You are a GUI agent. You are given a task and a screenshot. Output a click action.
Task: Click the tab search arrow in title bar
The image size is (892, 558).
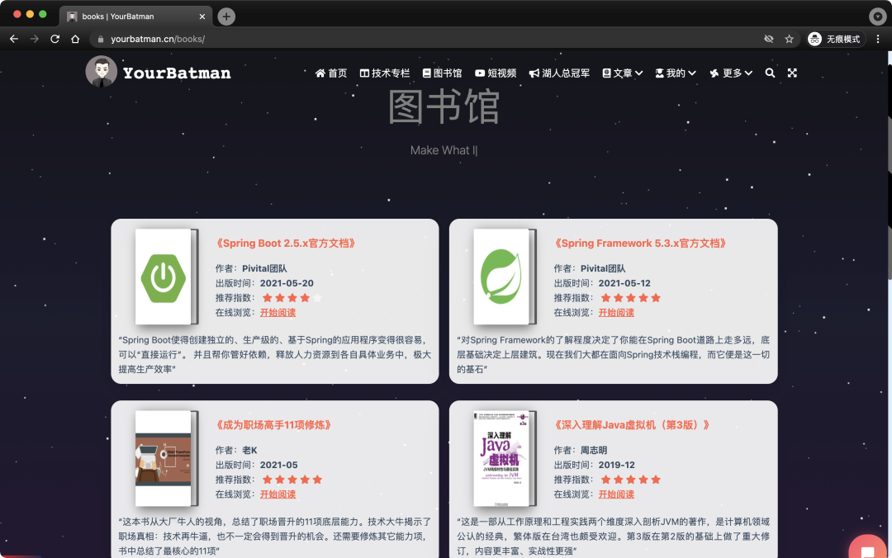tap(877, 17)
